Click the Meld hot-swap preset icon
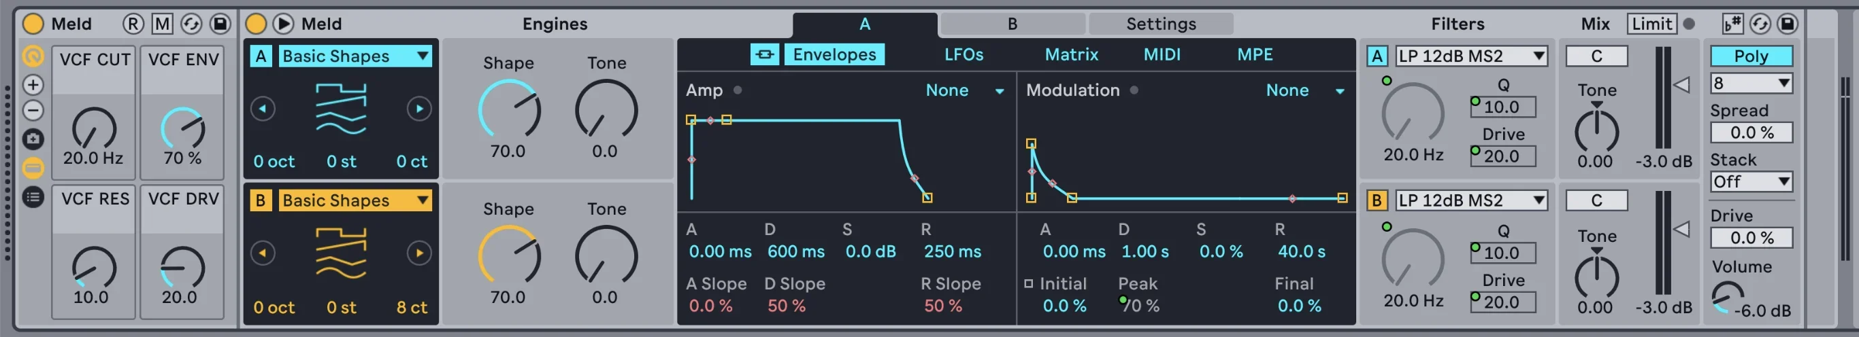 [x=1760, y=24]
